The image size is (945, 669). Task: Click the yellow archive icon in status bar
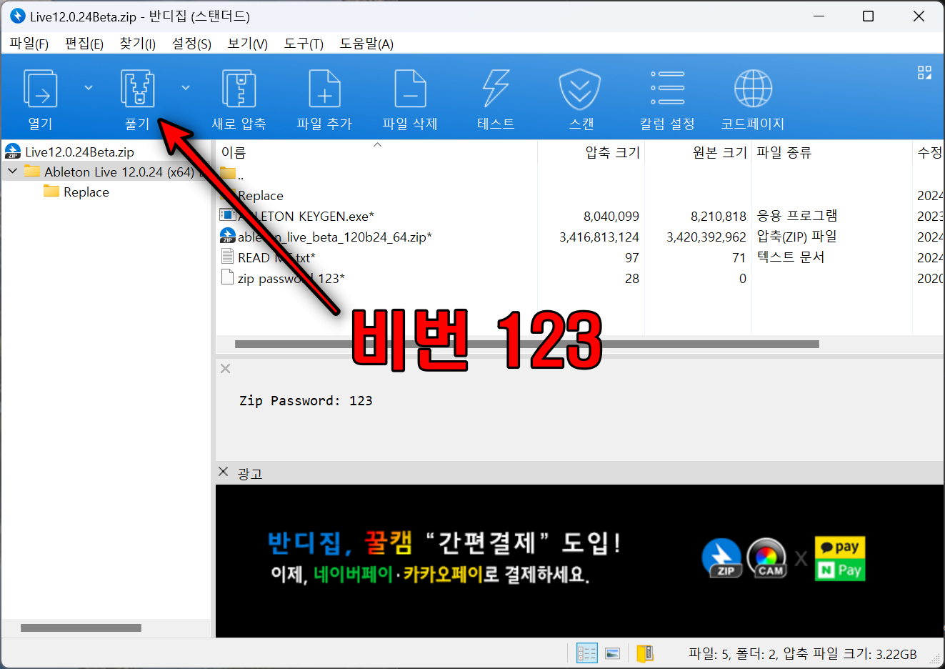(645, 653)
